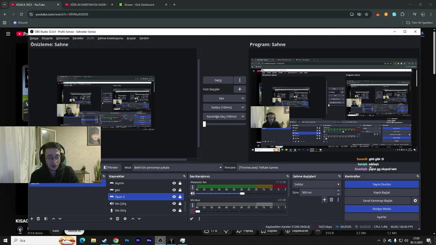Click the Geçiş transition button
The height and width of the screenshot is (245, 436).
coord(218,80)
